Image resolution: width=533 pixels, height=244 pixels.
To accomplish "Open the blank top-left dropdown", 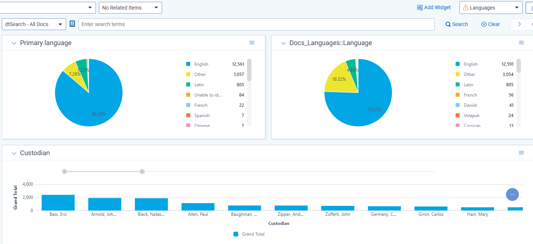I will coord(48,8).
